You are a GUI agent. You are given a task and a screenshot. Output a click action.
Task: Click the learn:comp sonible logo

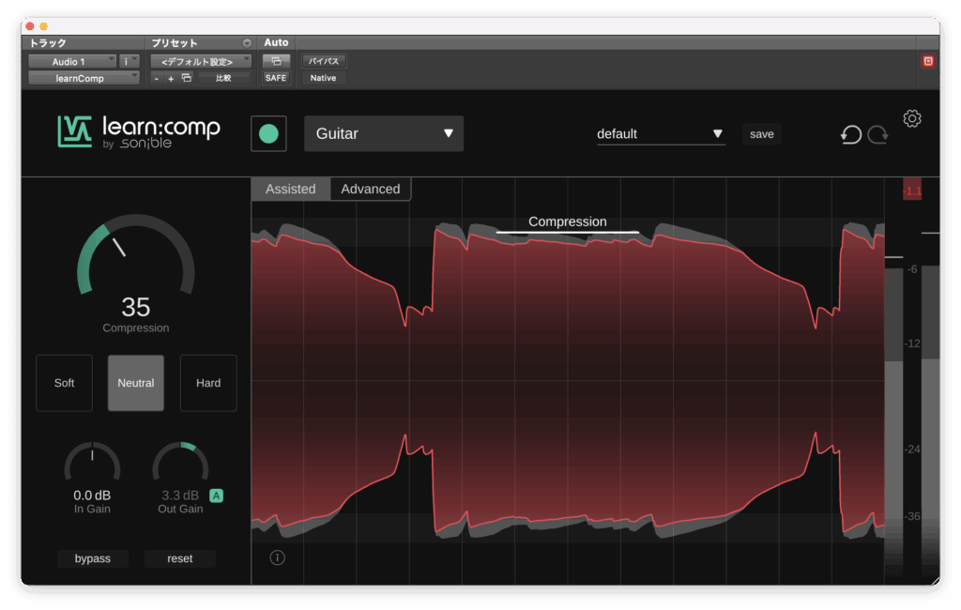[139, 131]
